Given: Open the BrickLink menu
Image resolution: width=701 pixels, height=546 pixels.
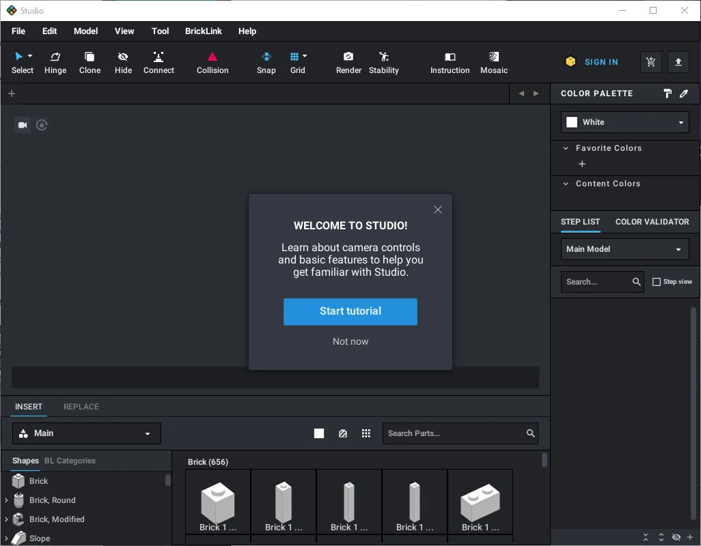Looking at the screenshot, I should pos(204,31).
